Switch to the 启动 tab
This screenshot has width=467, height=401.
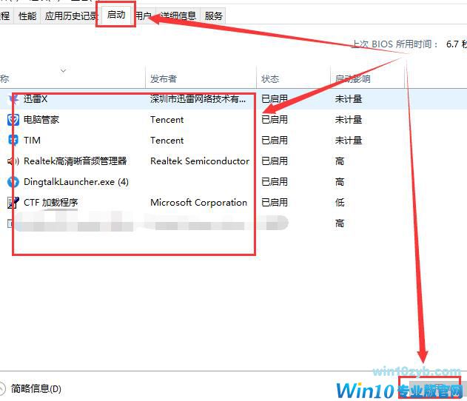tap(116, 15)
